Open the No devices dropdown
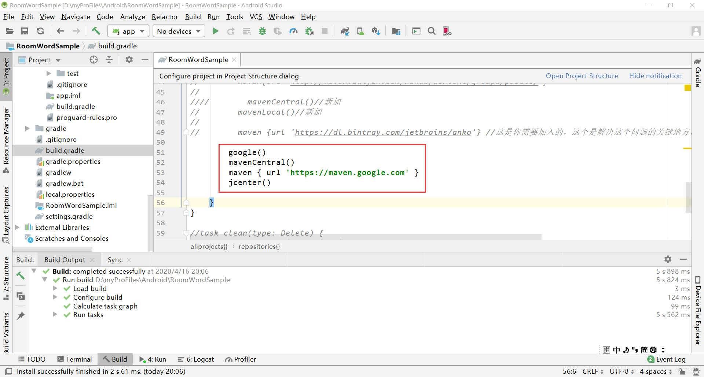Image resolution: width=704 pixels, height=377 pixels. [x=179, y=31]
